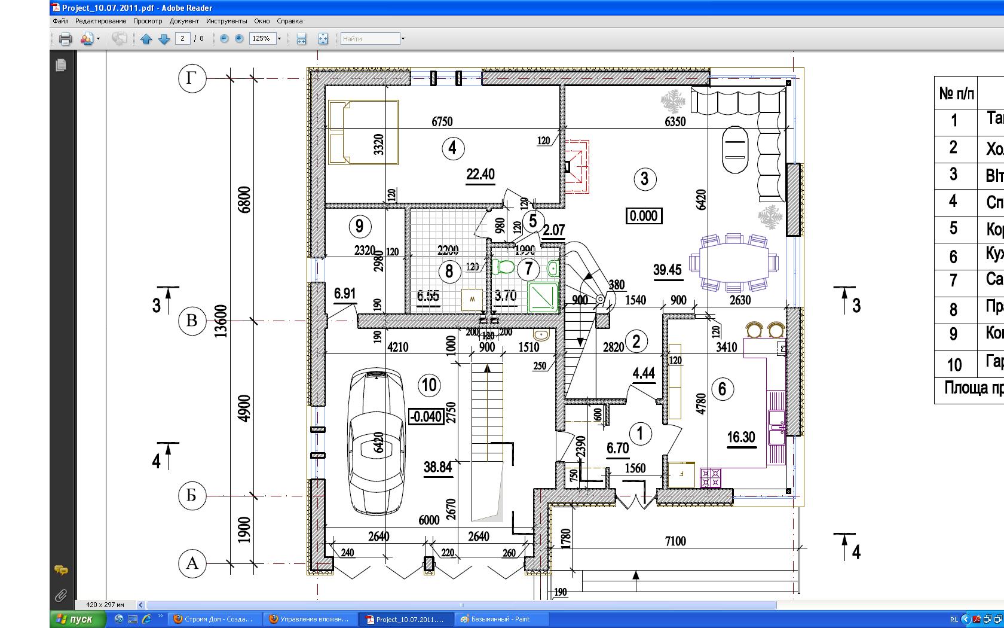Click the zoom out minus button
The height and width of the screenshot is (628, 1004).
(x=224, y=38)
